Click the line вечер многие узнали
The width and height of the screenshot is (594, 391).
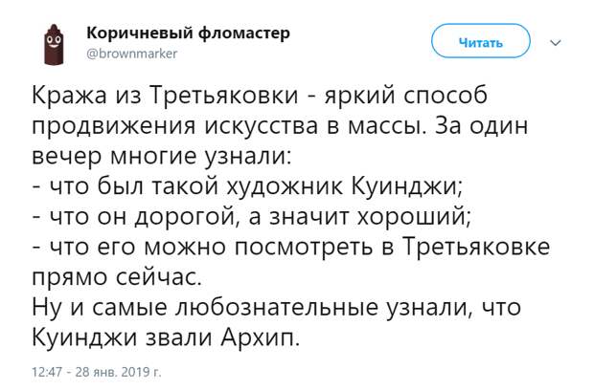click(161, 156)
